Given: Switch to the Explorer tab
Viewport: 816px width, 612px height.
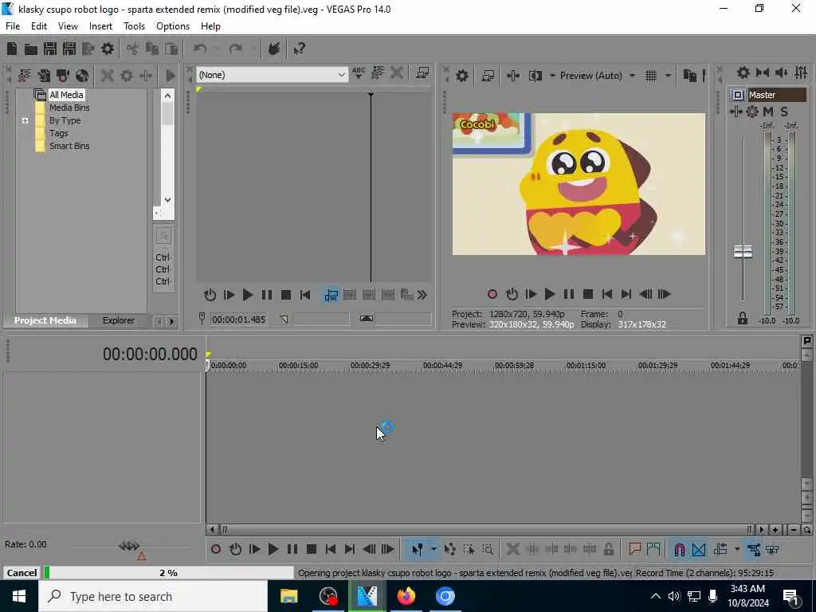Looking at the screenshot, I should tap(118, 320).
